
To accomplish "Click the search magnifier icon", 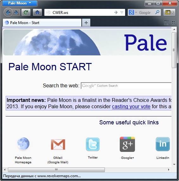I will click(x=157, y=12).
